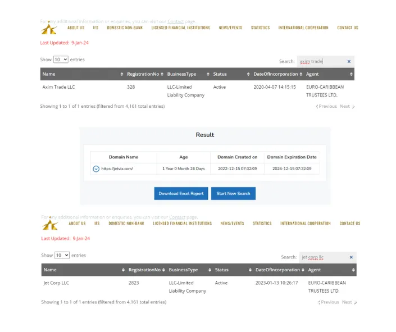This screenshot has height=332, width=396.
Task: Select Active status in Jet Corp row
Action: (221, 283)
